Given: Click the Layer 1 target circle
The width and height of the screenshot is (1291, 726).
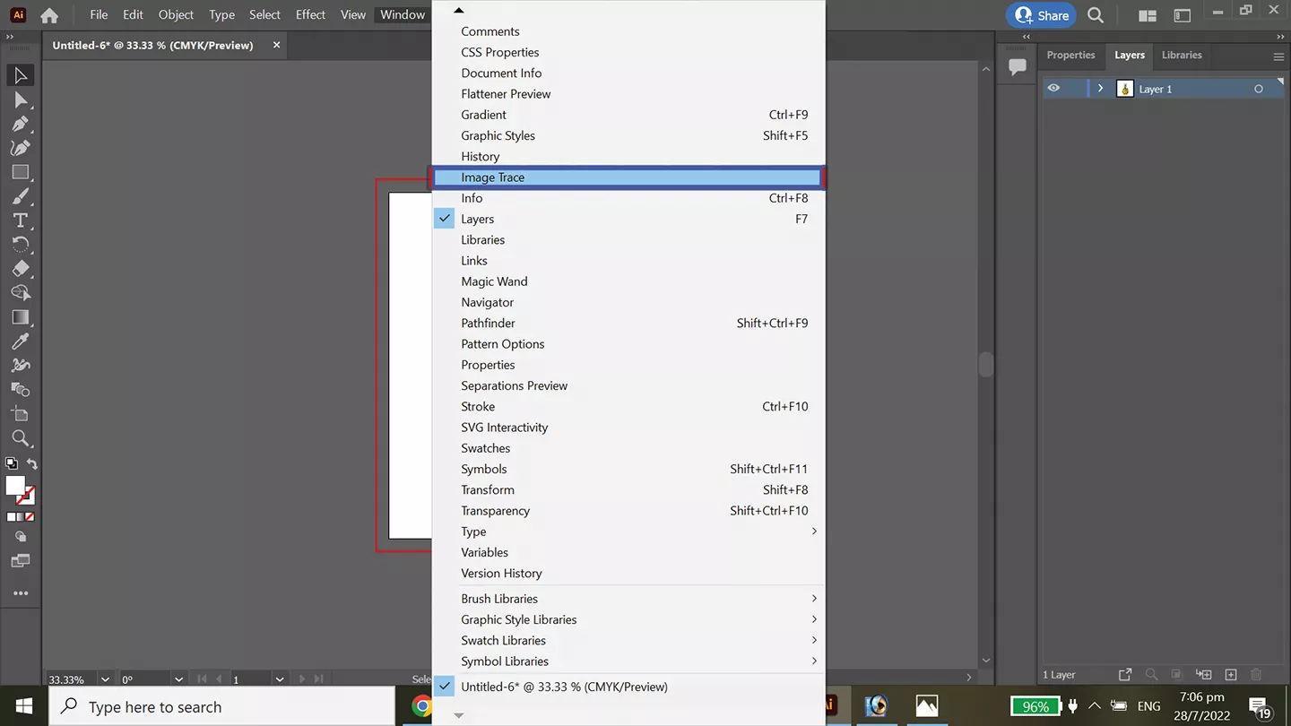Looking at the screenshot, I should [1259, 89].
